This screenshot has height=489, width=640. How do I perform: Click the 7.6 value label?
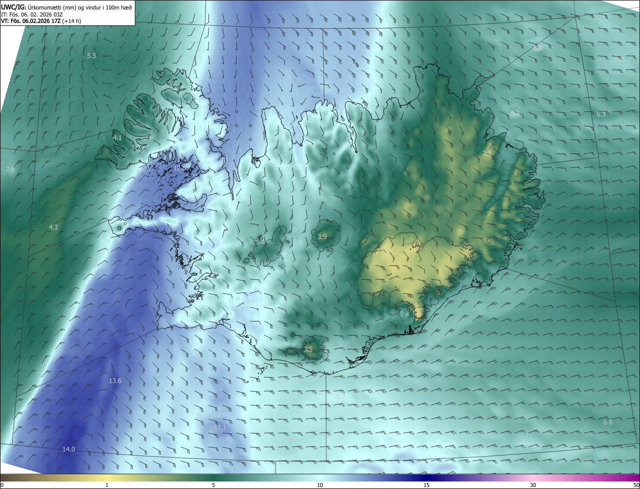pos(10,169)
